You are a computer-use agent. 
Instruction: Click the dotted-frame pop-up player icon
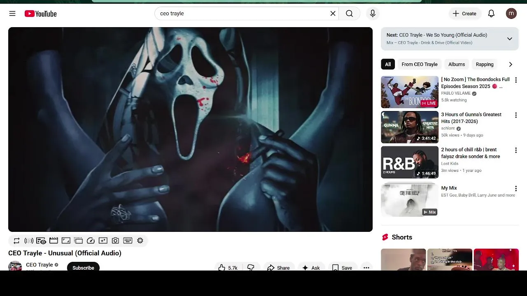pos(78,240)
